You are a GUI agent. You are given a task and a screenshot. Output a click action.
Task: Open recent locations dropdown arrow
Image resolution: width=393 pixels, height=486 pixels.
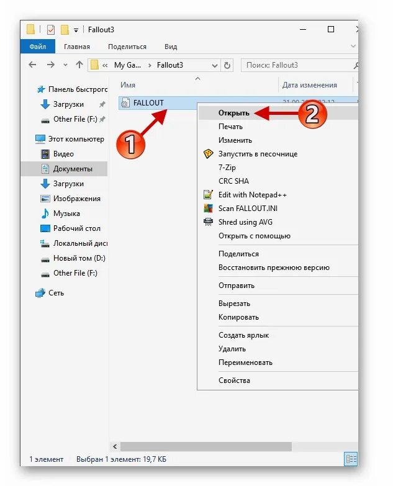point(65,65)
